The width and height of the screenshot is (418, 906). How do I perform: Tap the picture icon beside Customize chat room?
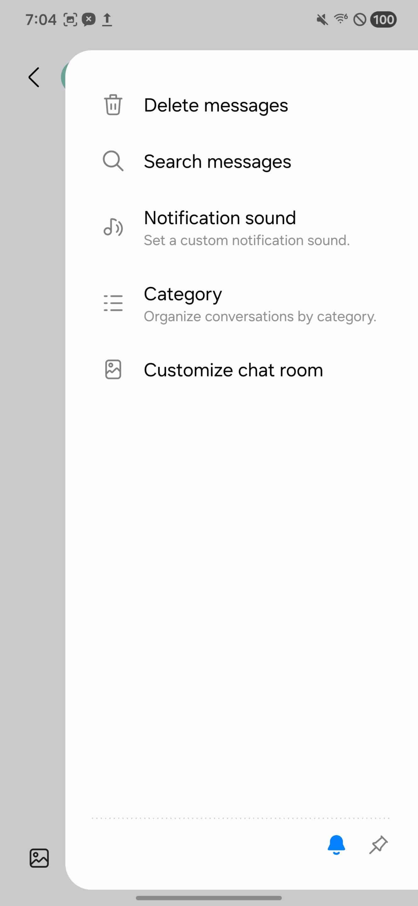(113, 369)
